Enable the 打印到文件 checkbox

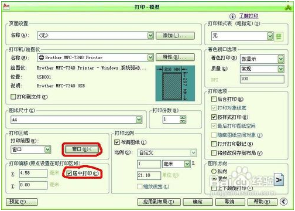tap(13, 97)
